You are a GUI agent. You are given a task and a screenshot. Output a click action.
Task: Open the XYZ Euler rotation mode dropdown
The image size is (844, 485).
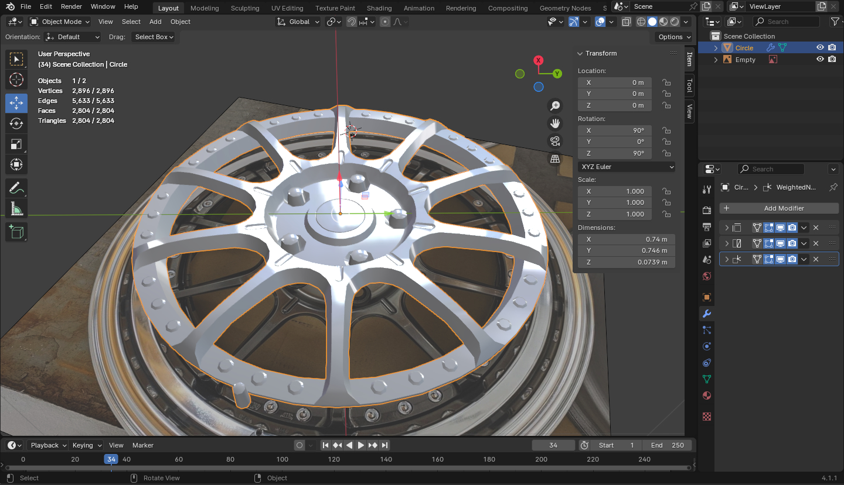[x=627, y=167]
